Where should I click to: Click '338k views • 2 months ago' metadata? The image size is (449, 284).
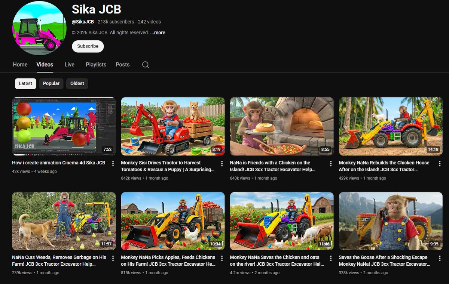coord(364,273)
